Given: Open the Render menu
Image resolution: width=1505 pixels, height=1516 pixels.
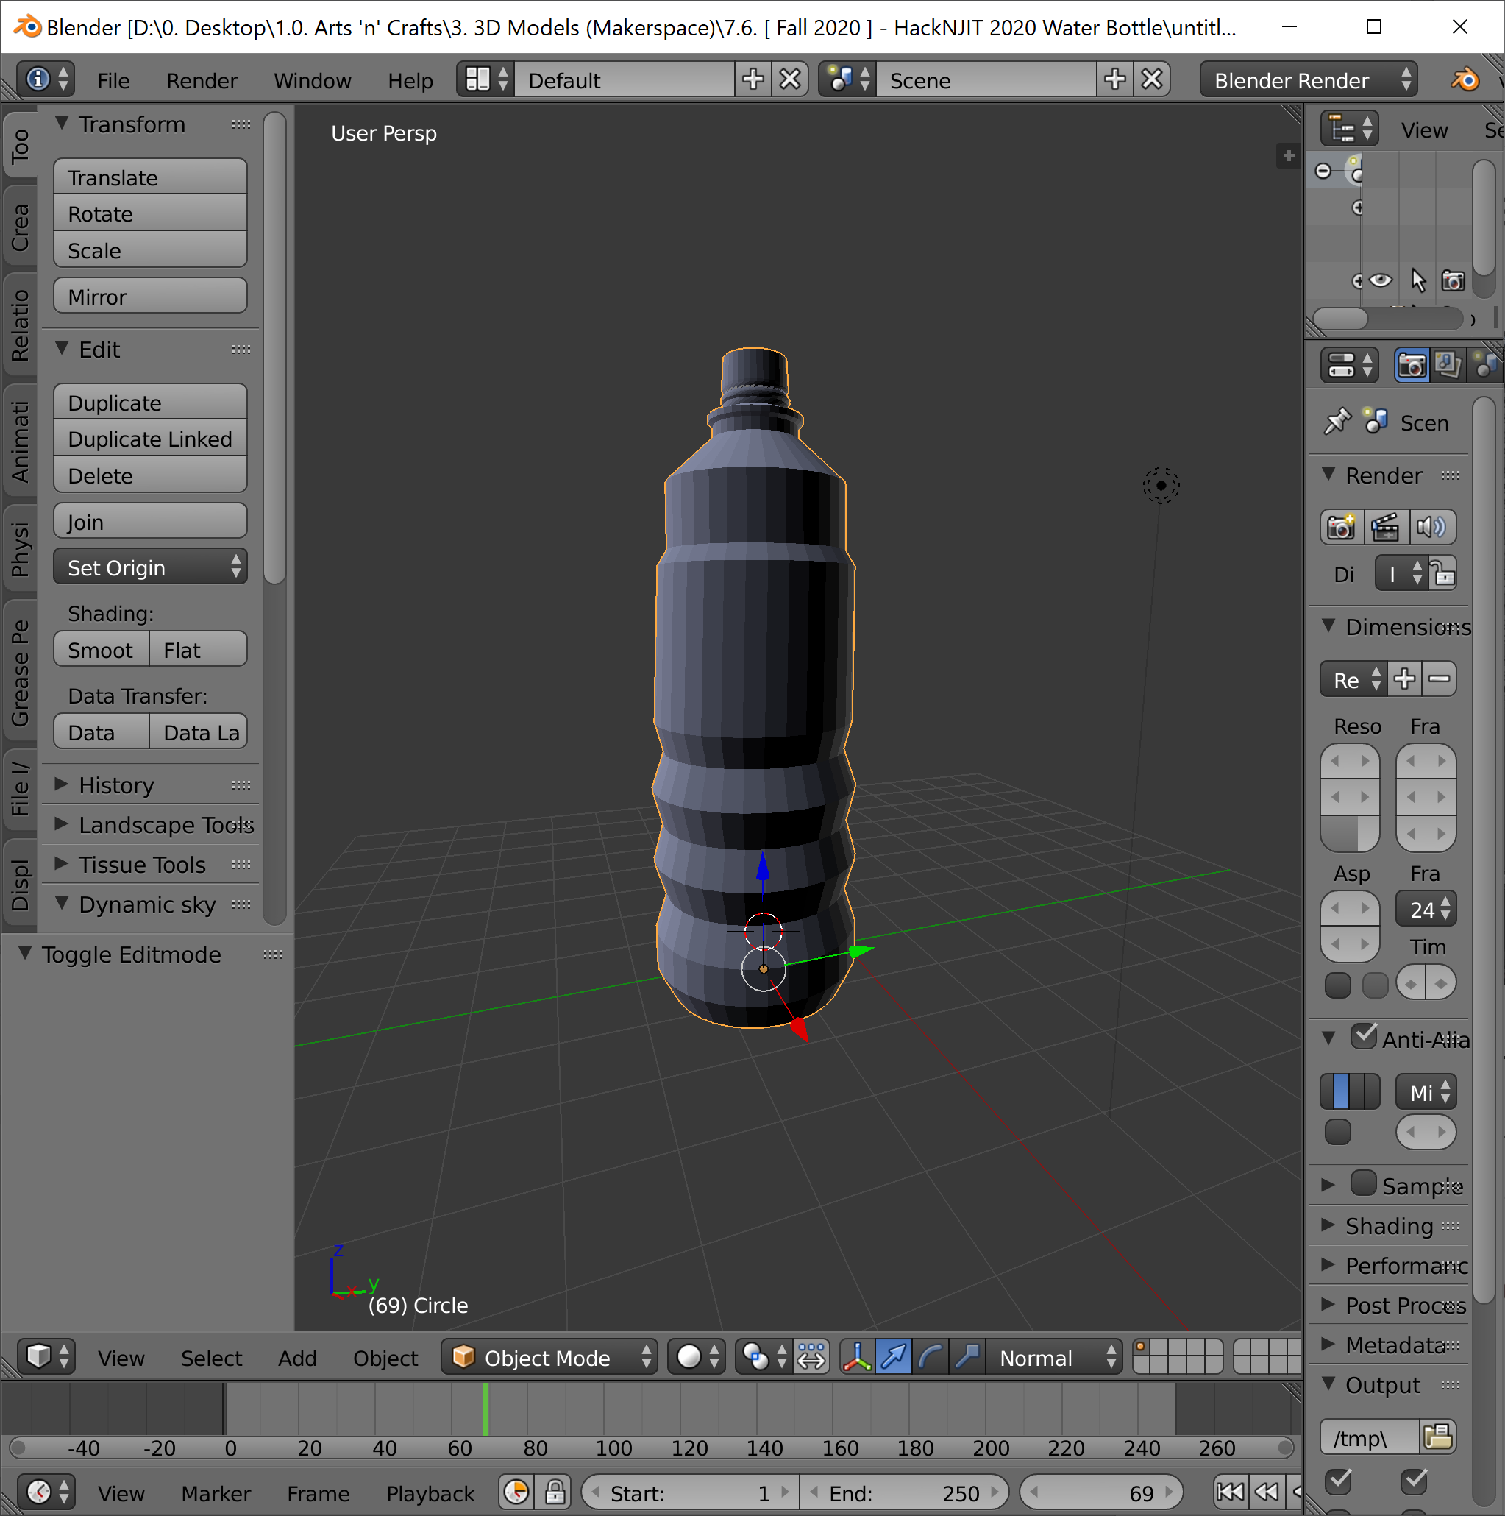Looking at the screenshot, I should click(202, 81).
